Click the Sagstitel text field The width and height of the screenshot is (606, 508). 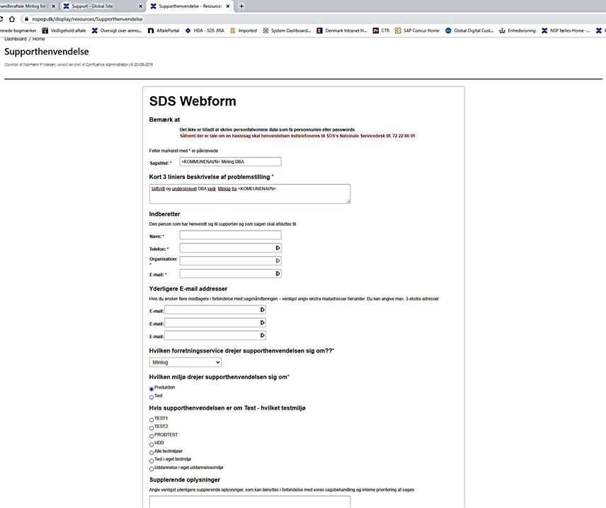tap(230, 162)
